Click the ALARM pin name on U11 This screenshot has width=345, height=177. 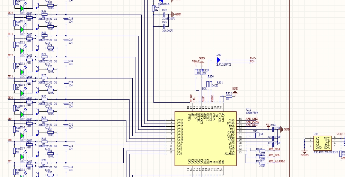[x=230, y=153]
